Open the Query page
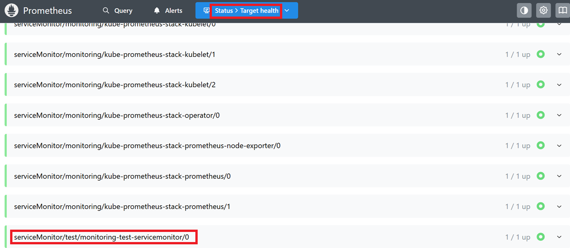The height and width of the screenshot is (248, 570). click(x=118, y=11)
